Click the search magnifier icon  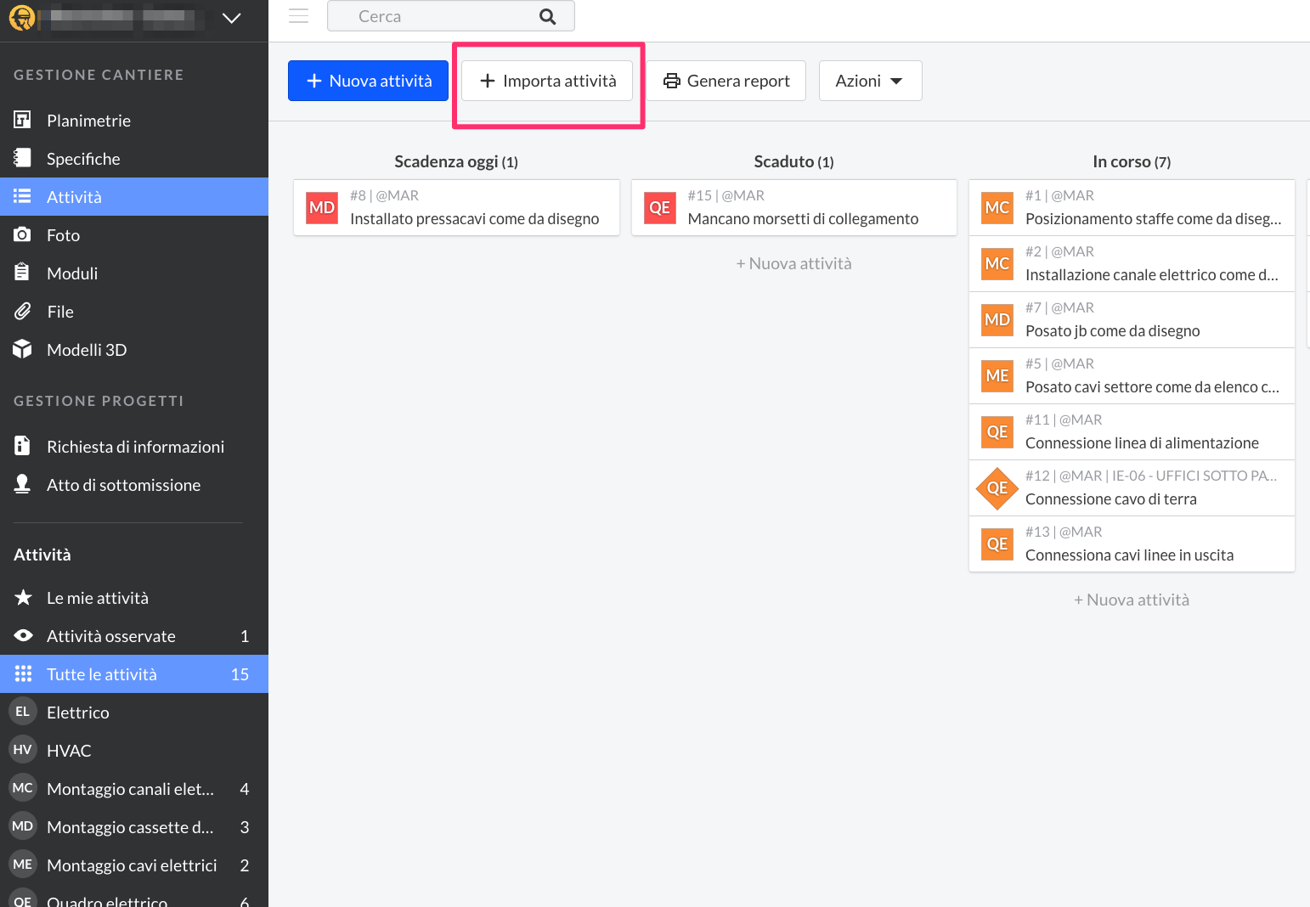(548, 16)
